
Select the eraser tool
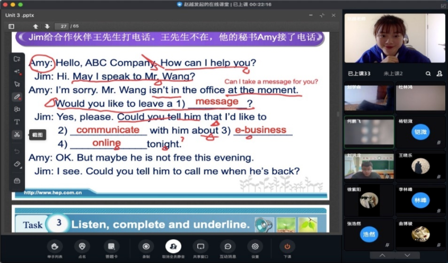pyautogui.click(x=17, y=164)
